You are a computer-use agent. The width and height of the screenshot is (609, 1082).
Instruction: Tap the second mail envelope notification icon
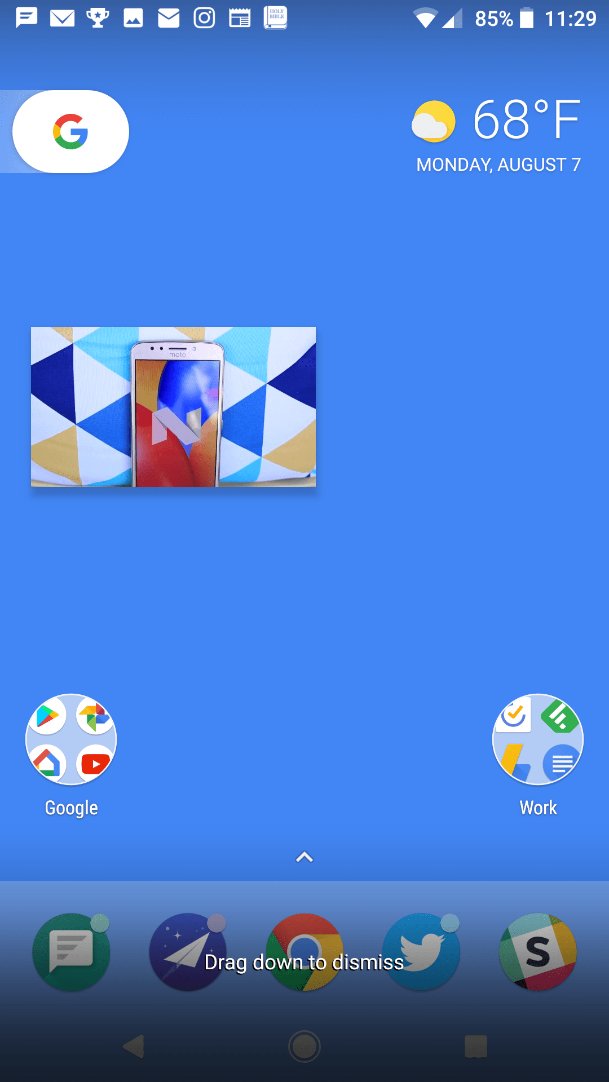coord(169,19)
